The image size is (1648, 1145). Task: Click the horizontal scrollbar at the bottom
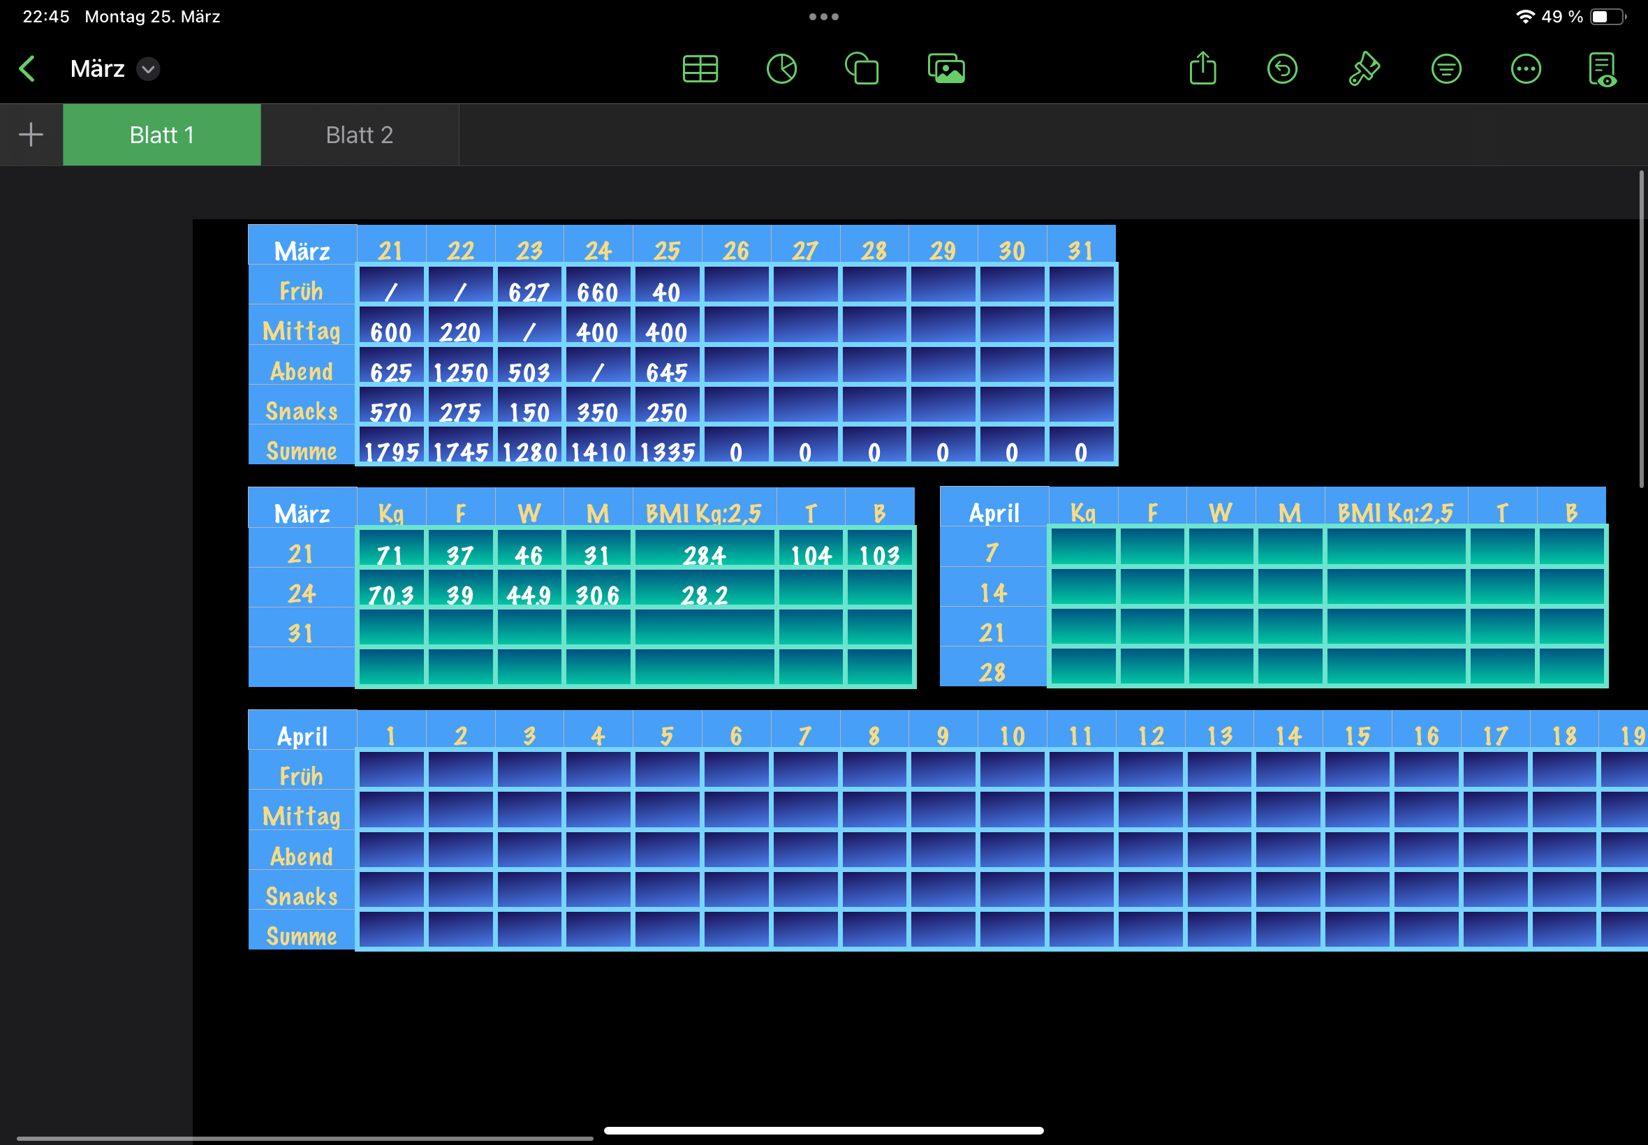305,1138
